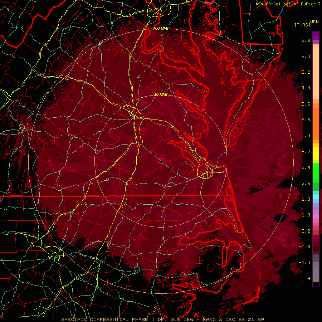322x322 pixels.
Task: Click the 0.2 scale value label
Action: coord(306,231)
